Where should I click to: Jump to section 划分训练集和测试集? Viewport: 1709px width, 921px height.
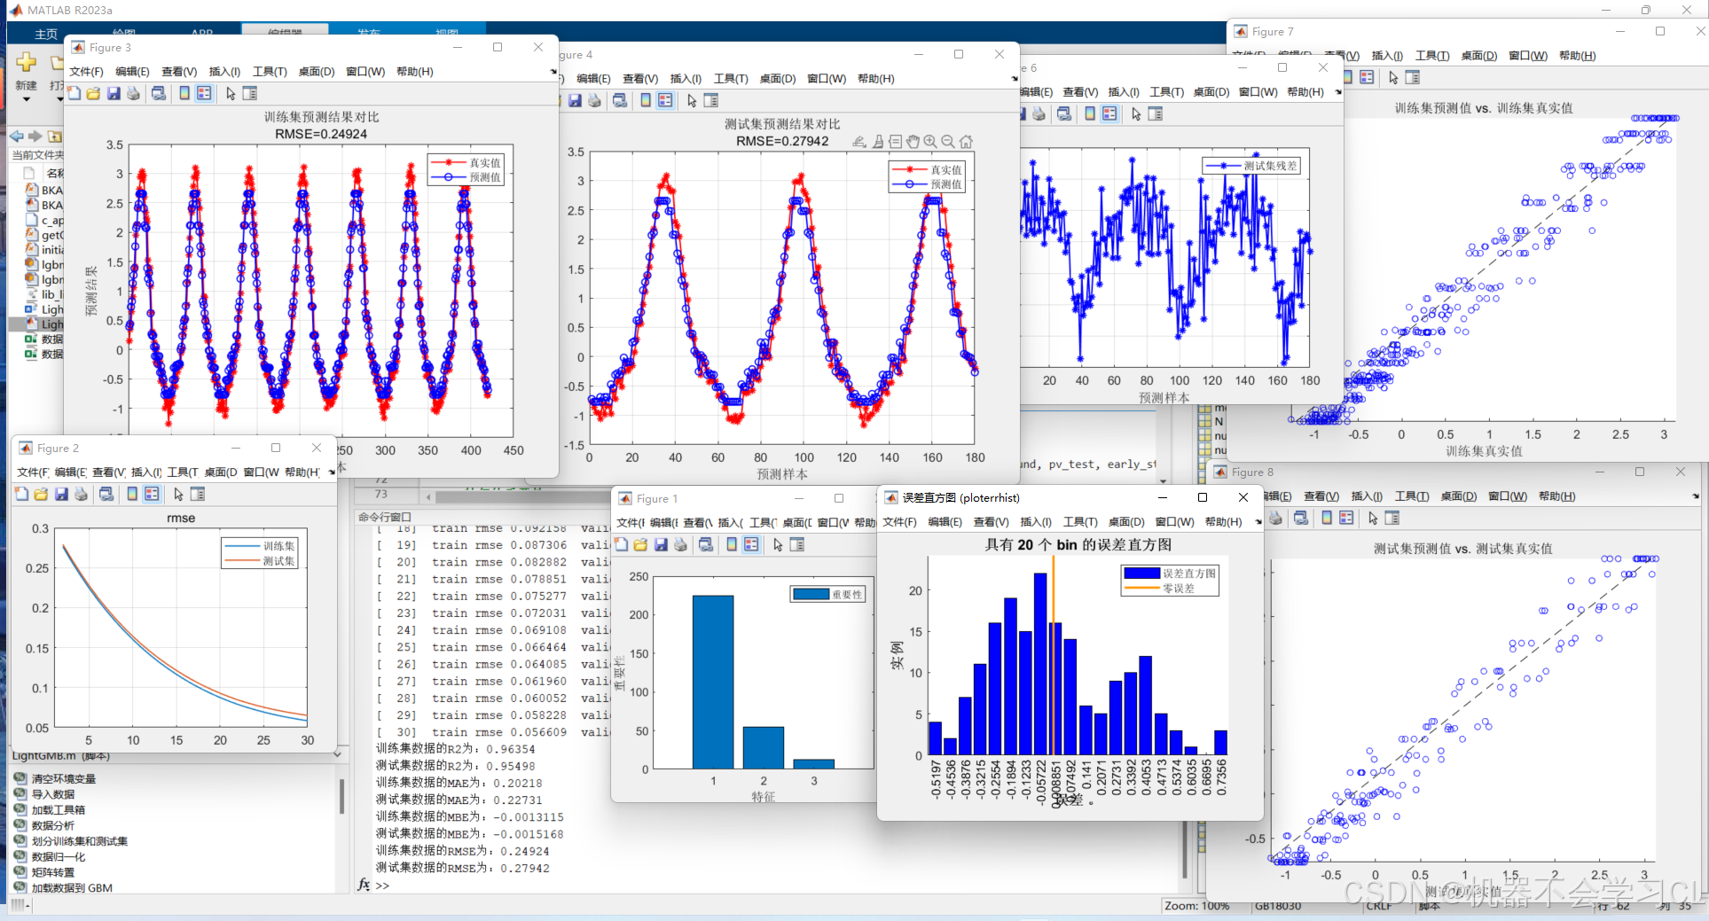(80, 841)
